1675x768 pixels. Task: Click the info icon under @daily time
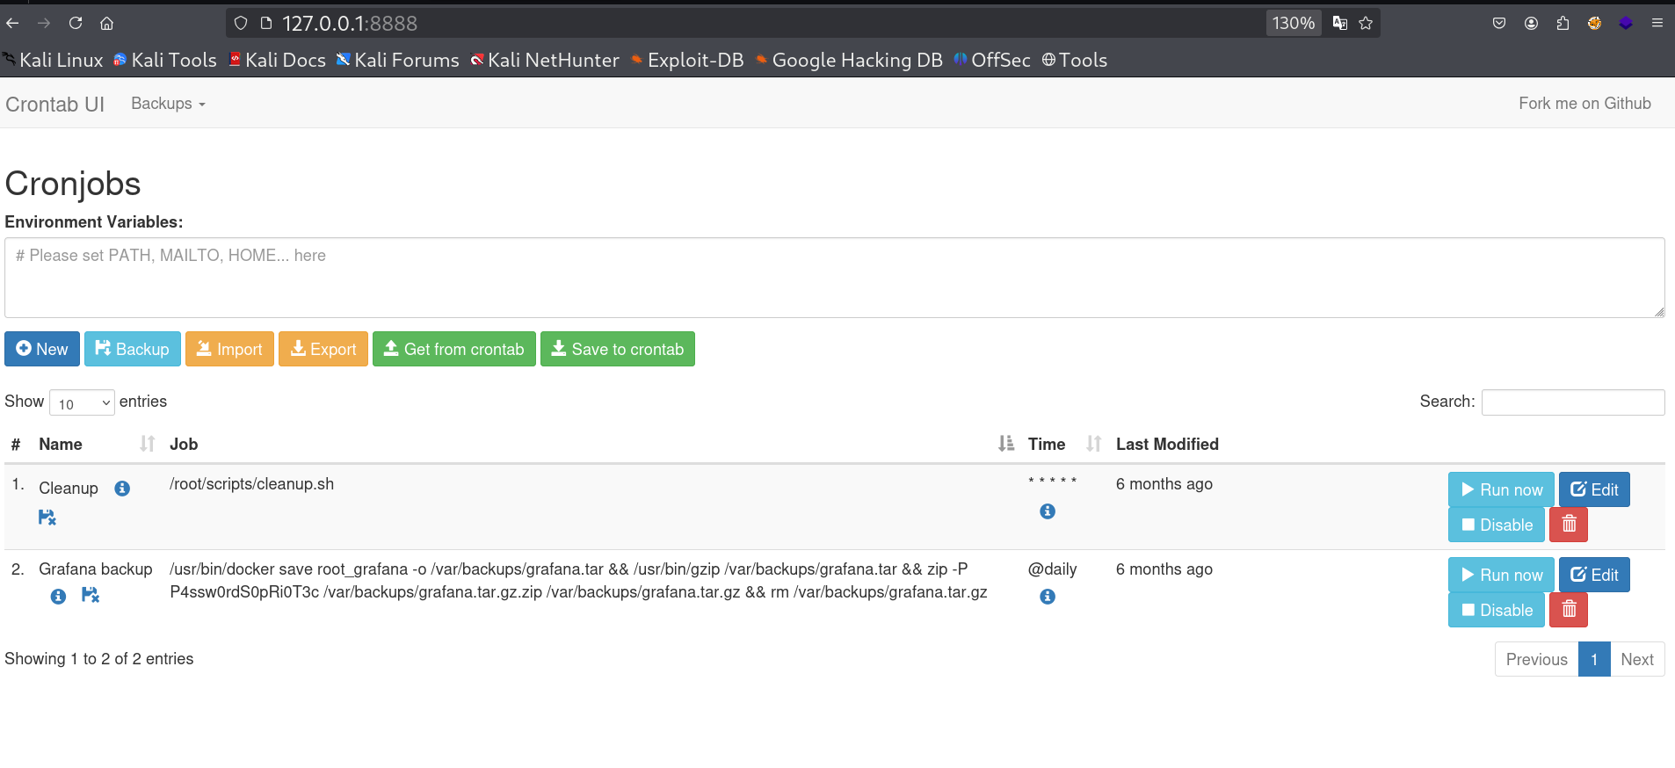coord(1048,597)
